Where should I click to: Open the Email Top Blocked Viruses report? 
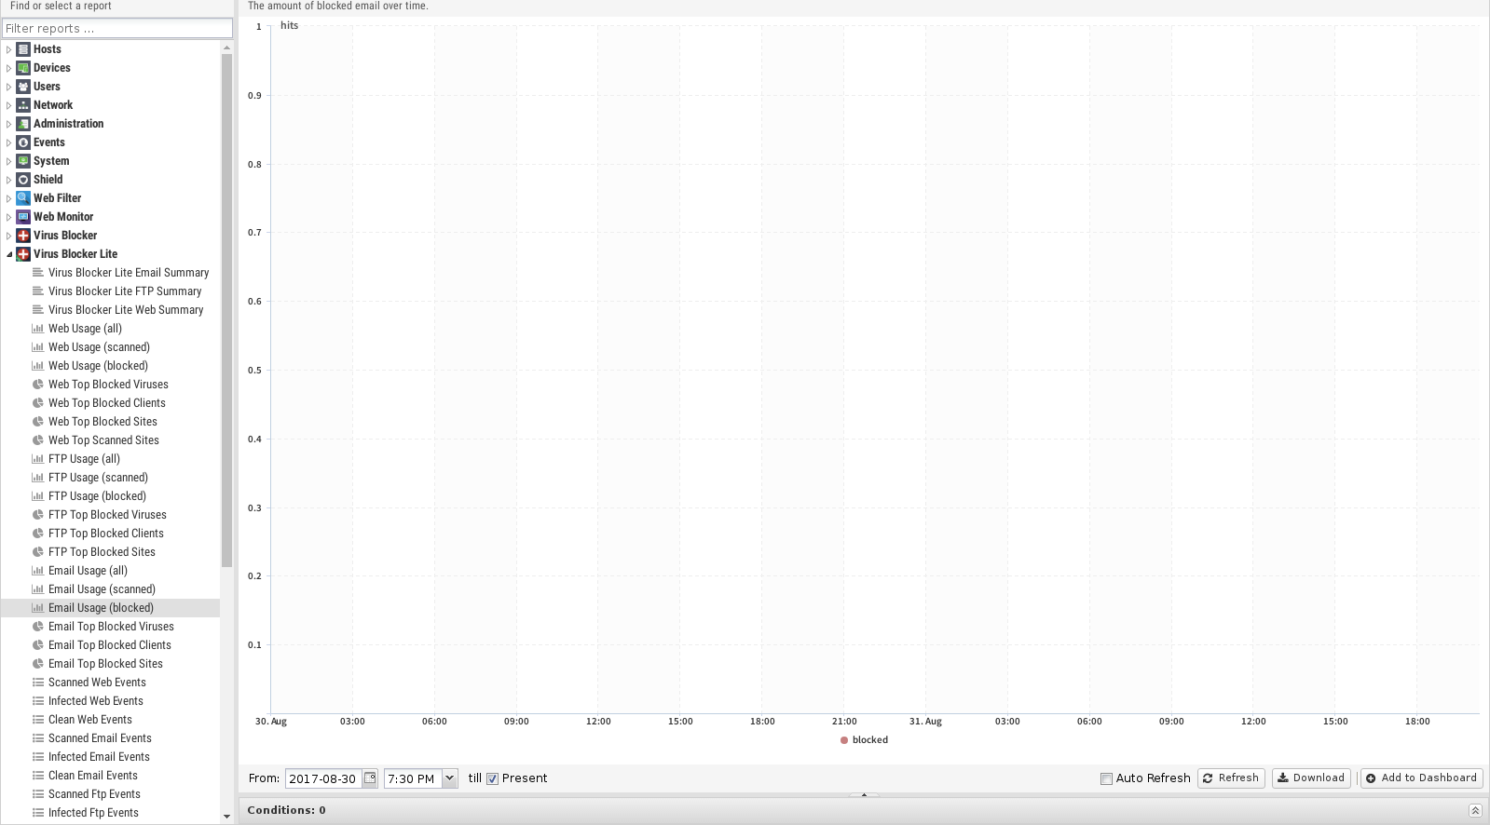point(111,627)
